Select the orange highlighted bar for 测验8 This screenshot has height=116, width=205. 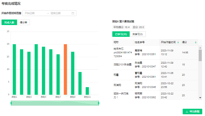point(65,69)
